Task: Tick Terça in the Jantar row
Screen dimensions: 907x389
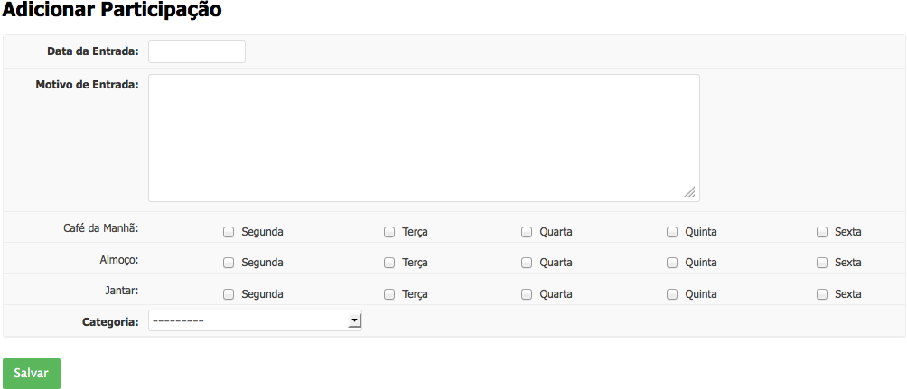Action: point(389,294)
